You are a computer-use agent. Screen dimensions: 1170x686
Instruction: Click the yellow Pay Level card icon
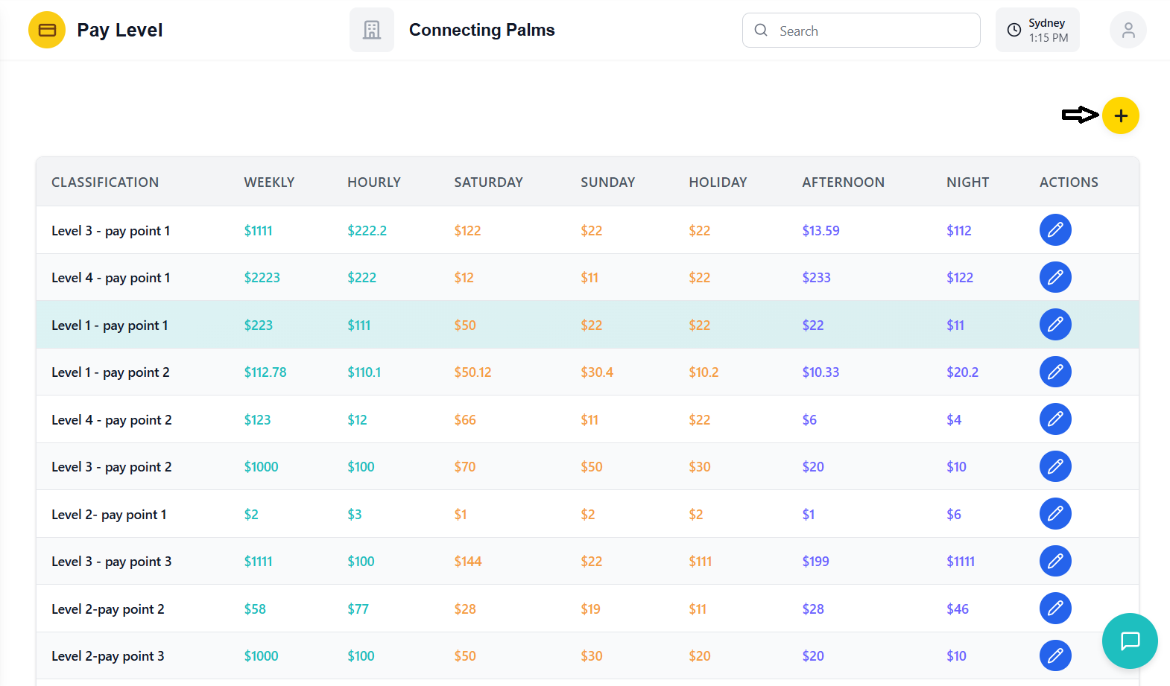(47, 31)
